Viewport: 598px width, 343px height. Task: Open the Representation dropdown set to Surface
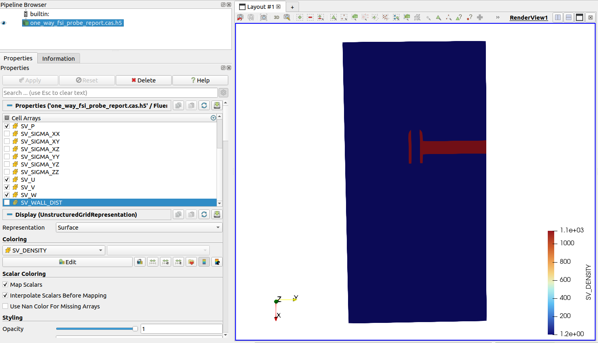pos(139,228)
